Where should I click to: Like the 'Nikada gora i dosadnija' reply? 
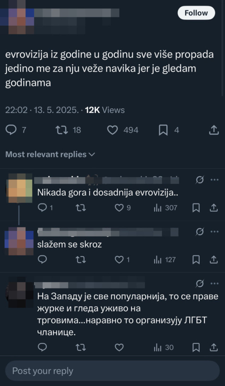(x=122, y=208)
